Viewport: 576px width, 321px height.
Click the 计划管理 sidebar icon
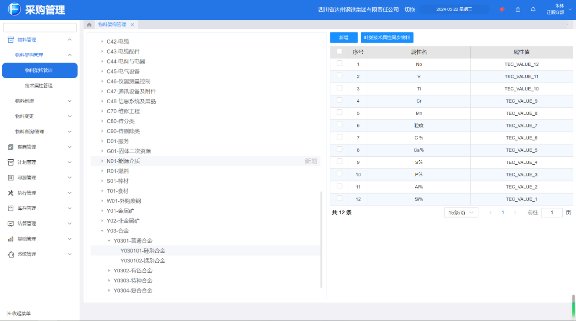(x=11, y=162)
